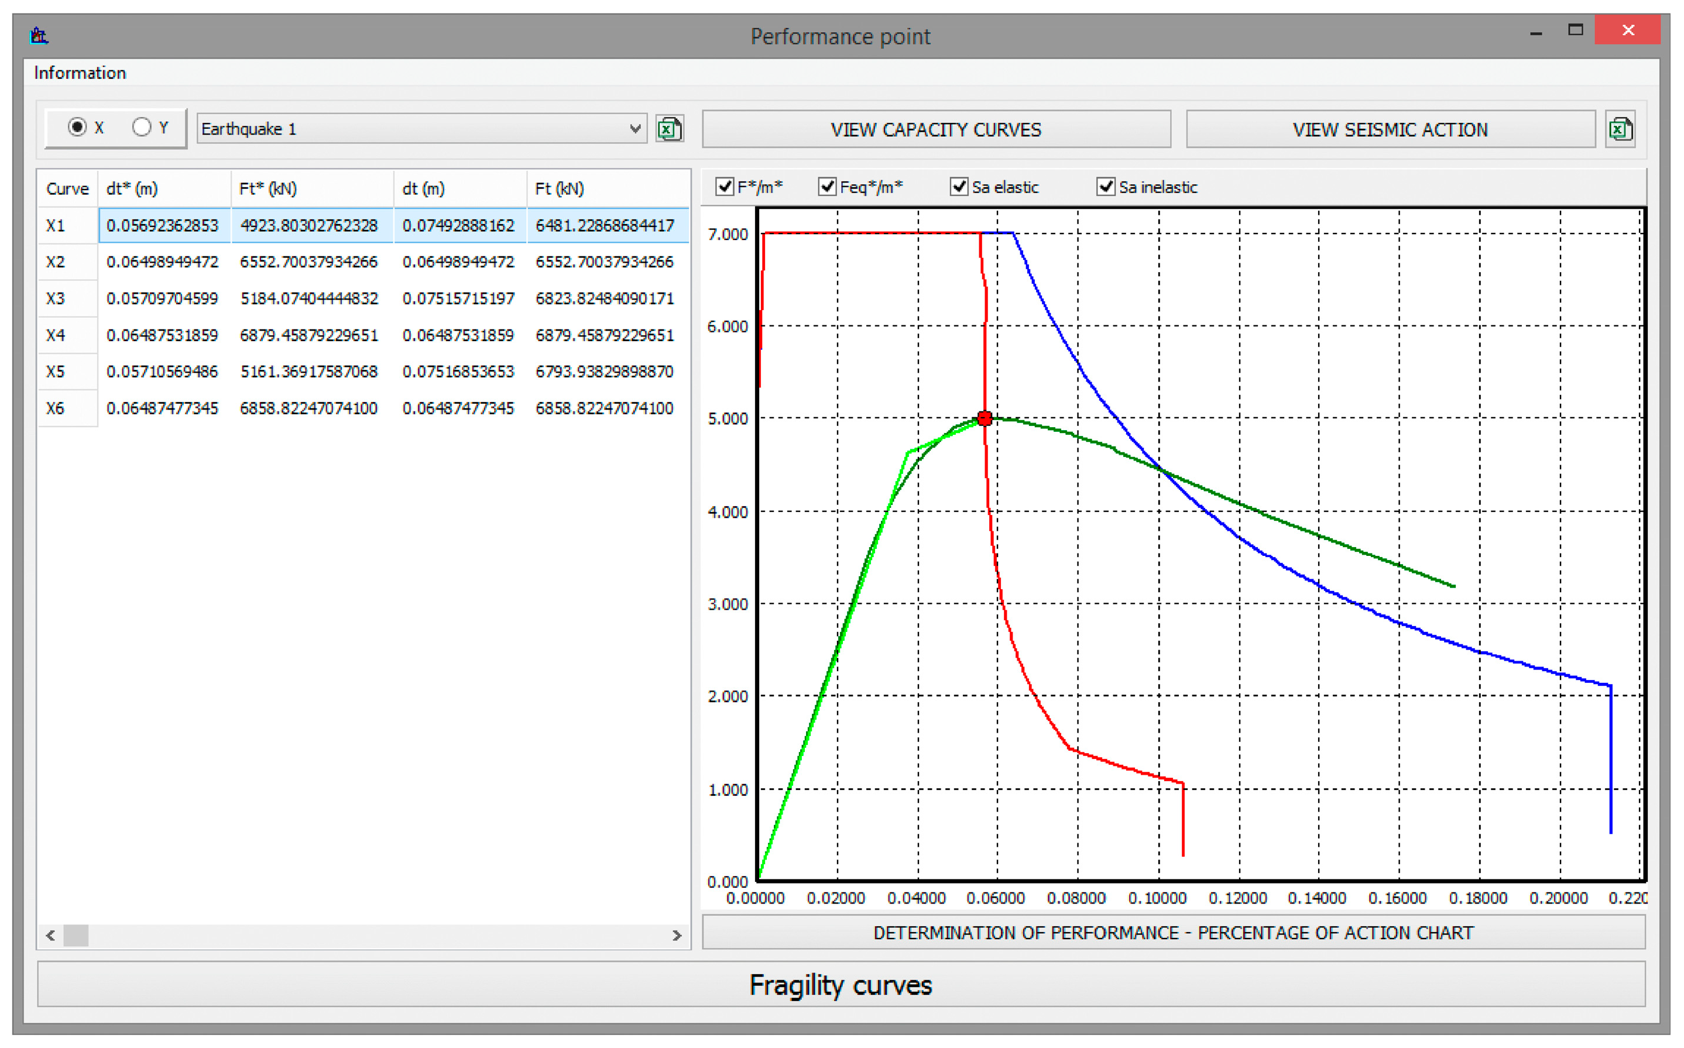Select the Y direction radio button

click(x=142, y=128)
